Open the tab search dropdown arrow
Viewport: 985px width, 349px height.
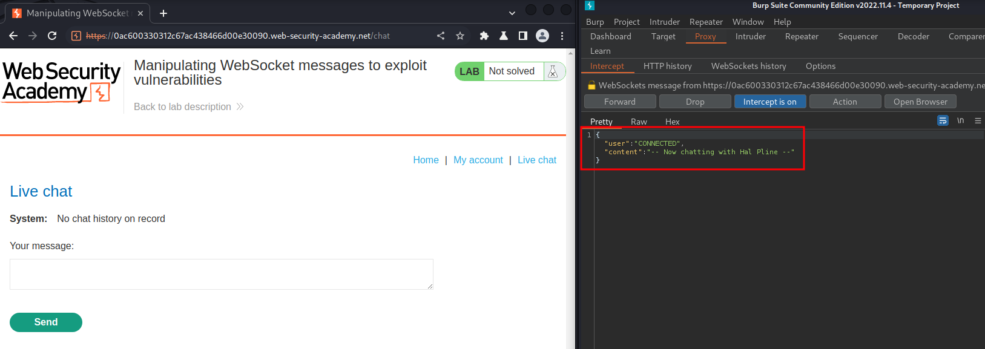point(512,13)
